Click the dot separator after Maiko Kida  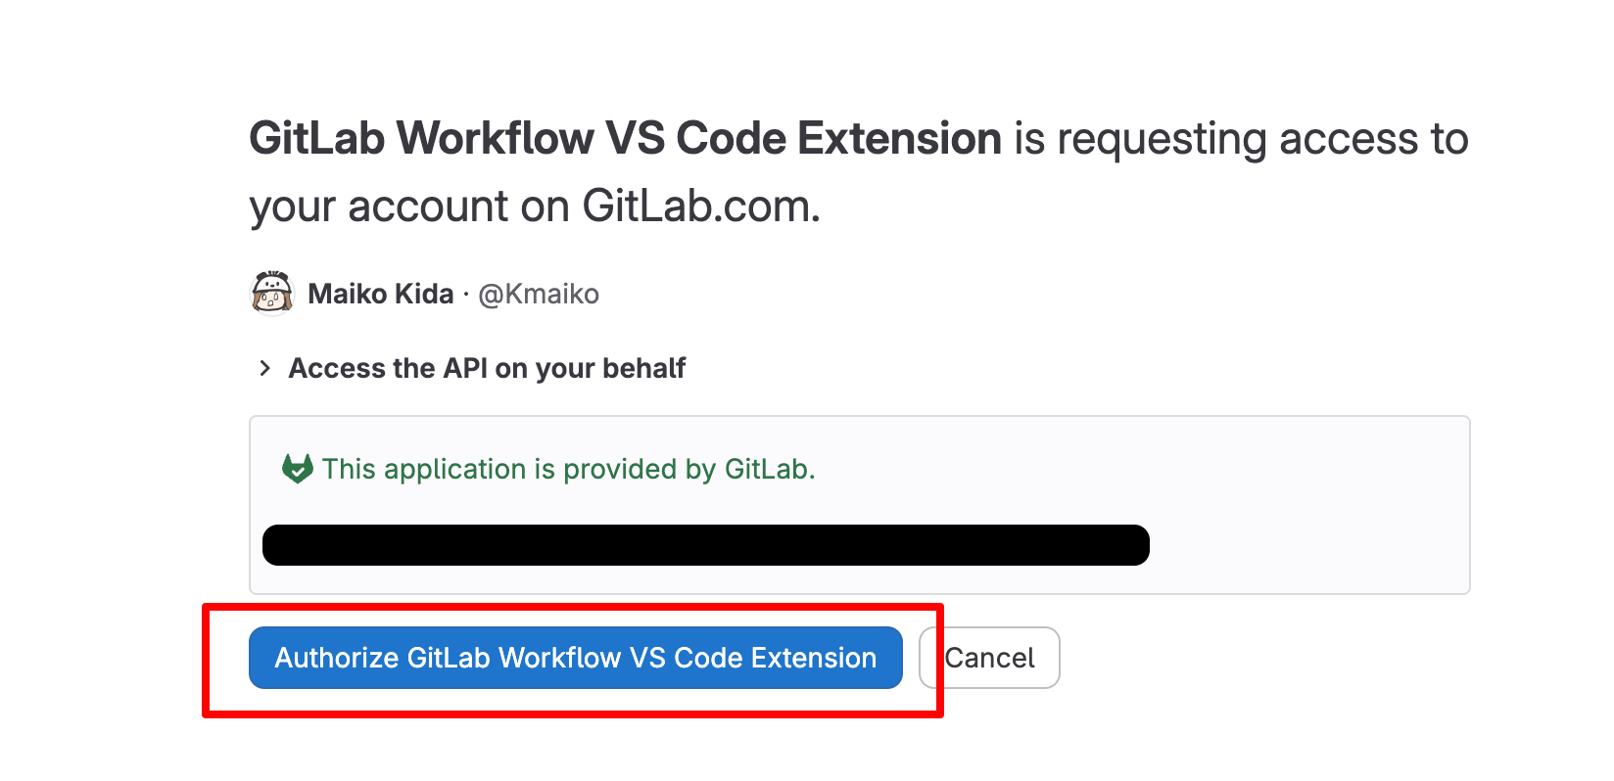coord(466,294)
